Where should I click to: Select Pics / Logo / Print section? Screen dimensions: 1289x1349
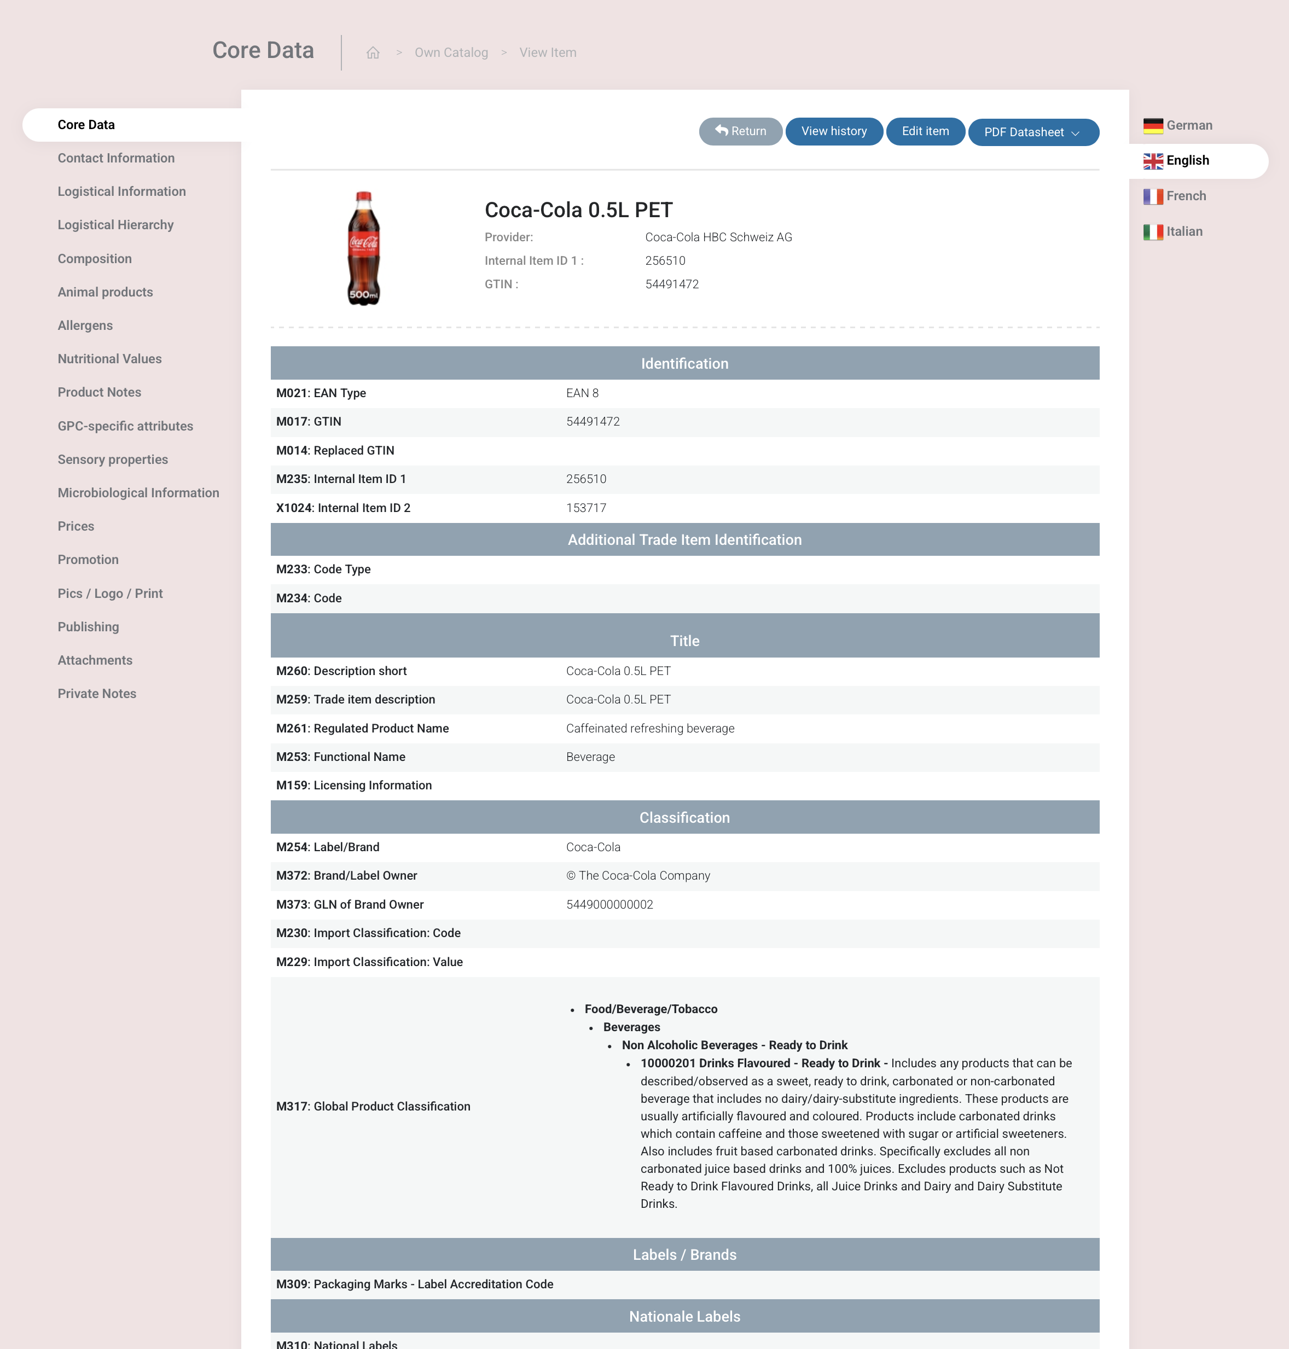tap(110, 594)
